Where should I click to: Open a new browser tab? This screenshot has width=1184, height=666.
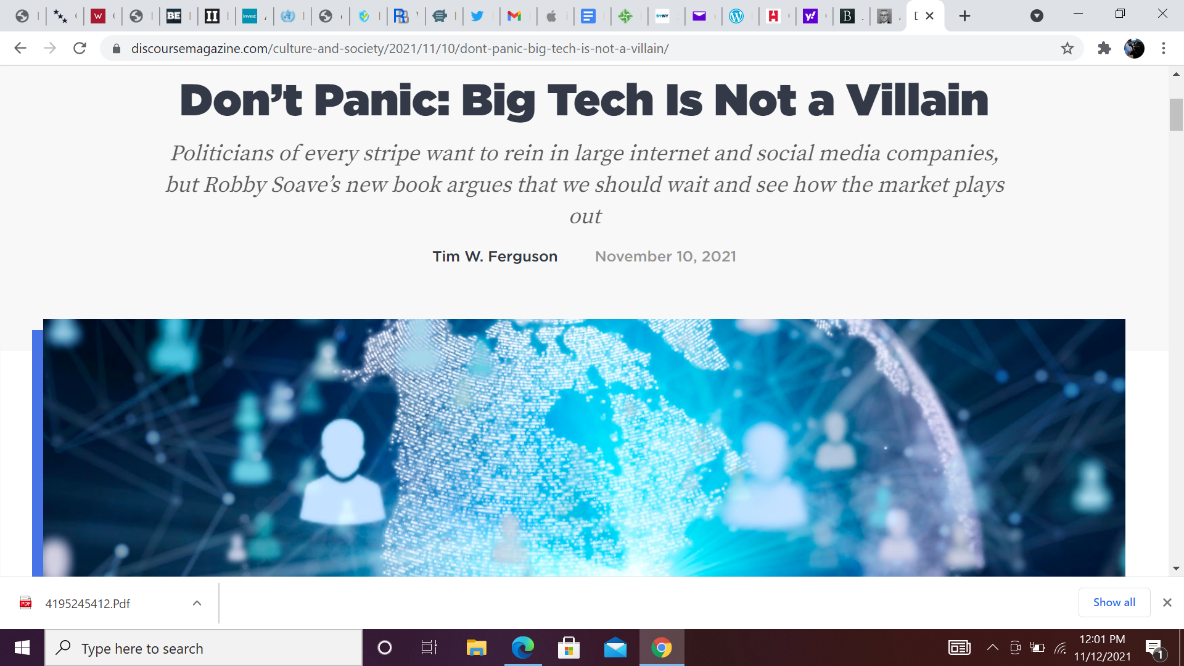(x=964, y=16)
